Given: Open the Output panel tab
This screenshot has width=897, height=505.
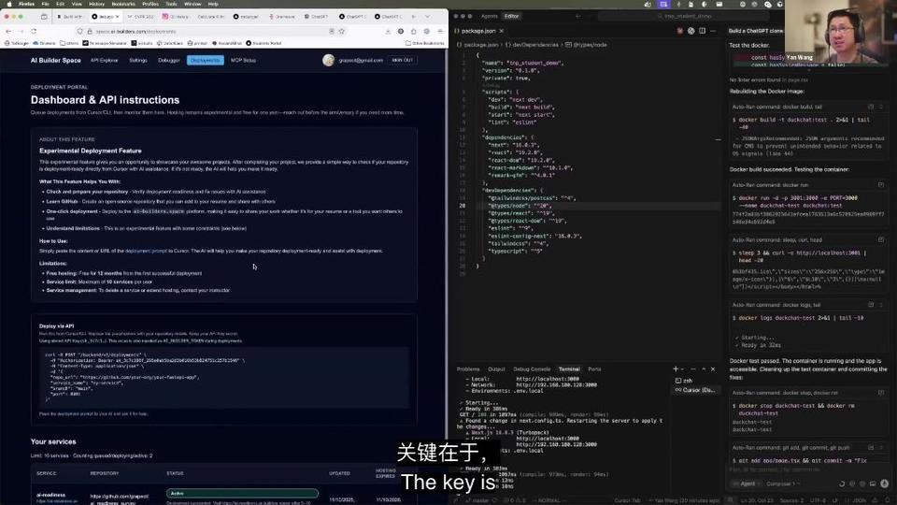Looking at the screenshot, I should tap(496, 369).
